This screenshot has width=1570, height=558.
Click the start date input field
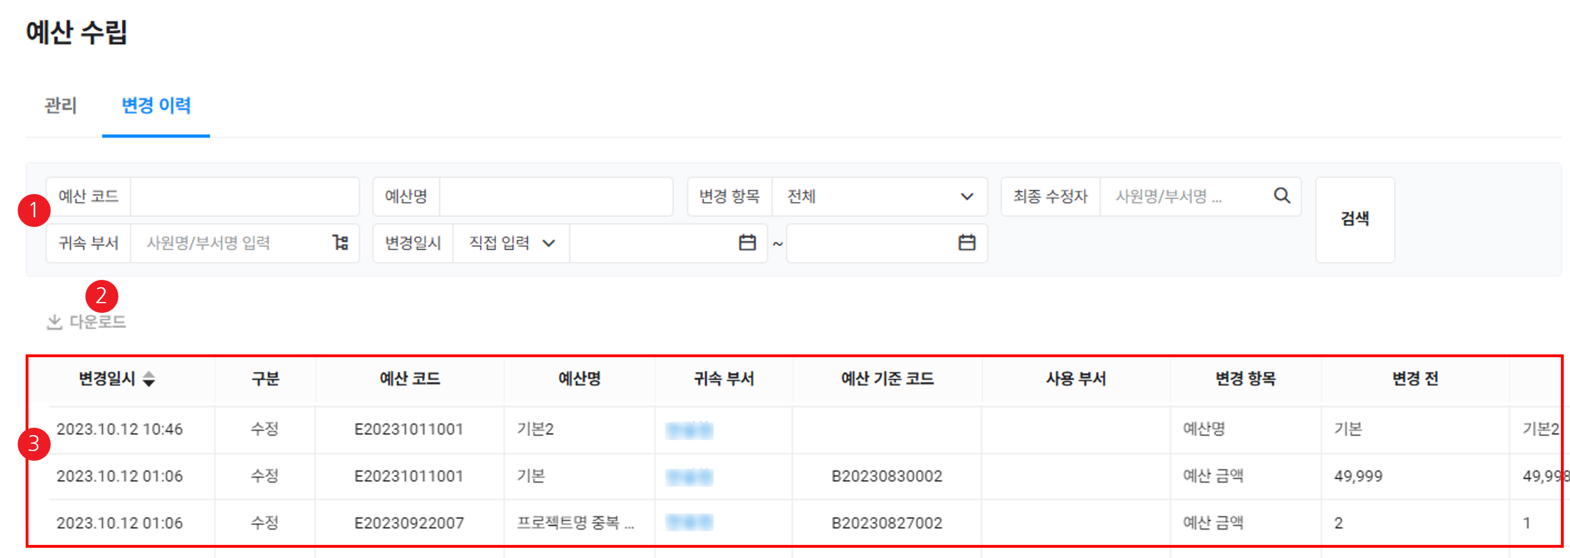tap(652, 243)
